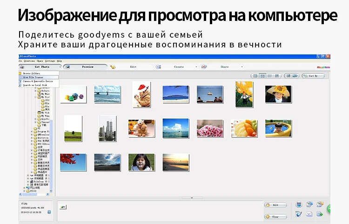Select the windsurfing sea photo thumbnail
This screenshot has height=224, width=349.
point(107,95)
